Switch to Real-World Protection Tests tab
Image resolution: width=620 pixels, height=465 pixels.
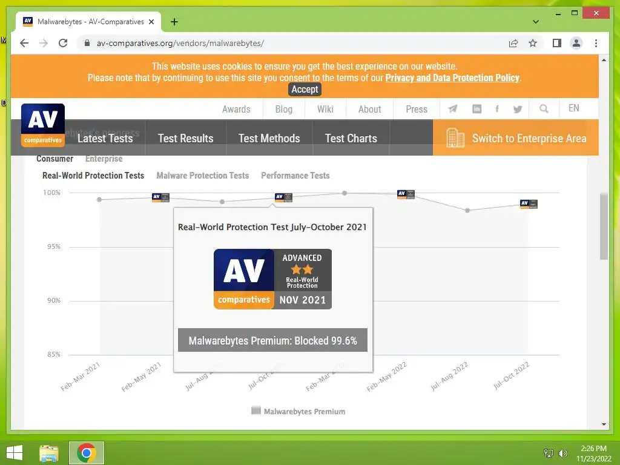pyautogui.click(x=93, y=176)
